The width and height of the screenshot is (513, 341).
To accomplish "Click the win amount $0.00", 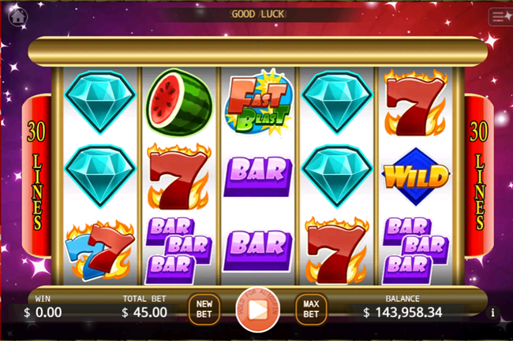I will tap(43, 313).
